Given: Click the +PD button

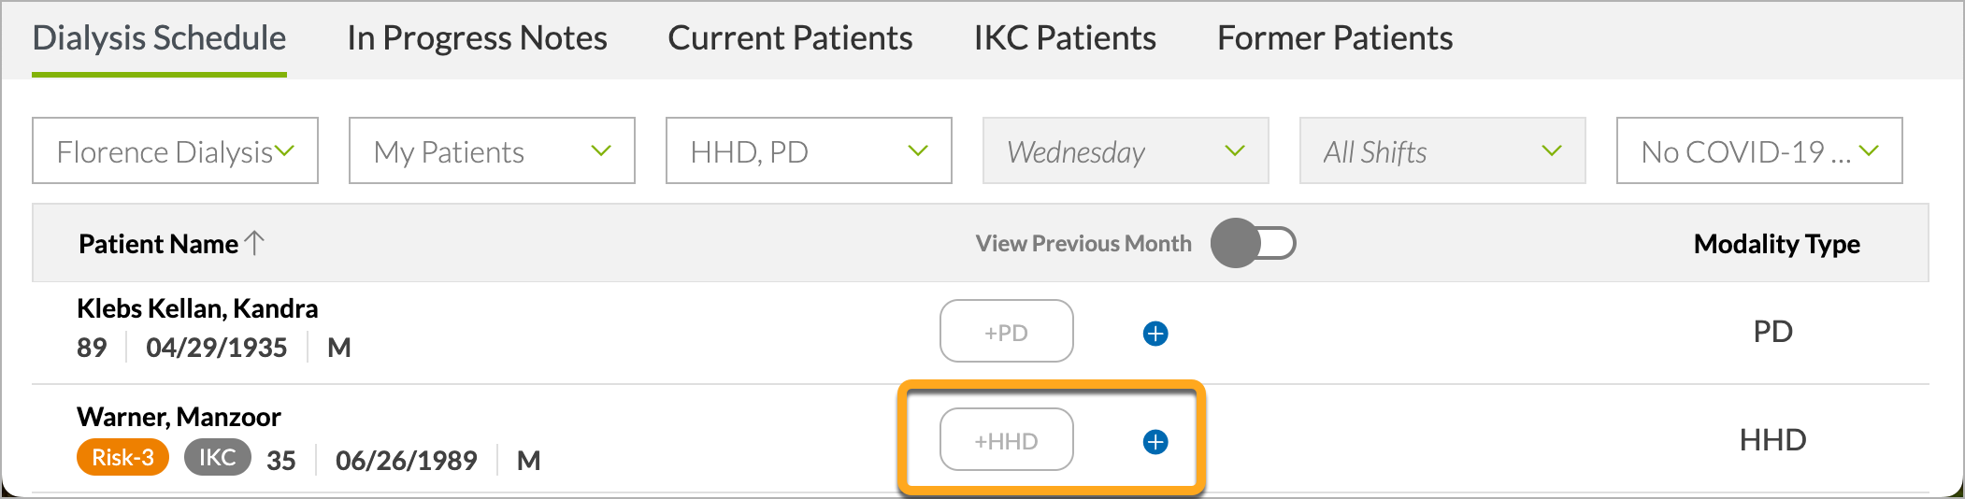Looking at the screenshot, I should (x=1007, y=331).
